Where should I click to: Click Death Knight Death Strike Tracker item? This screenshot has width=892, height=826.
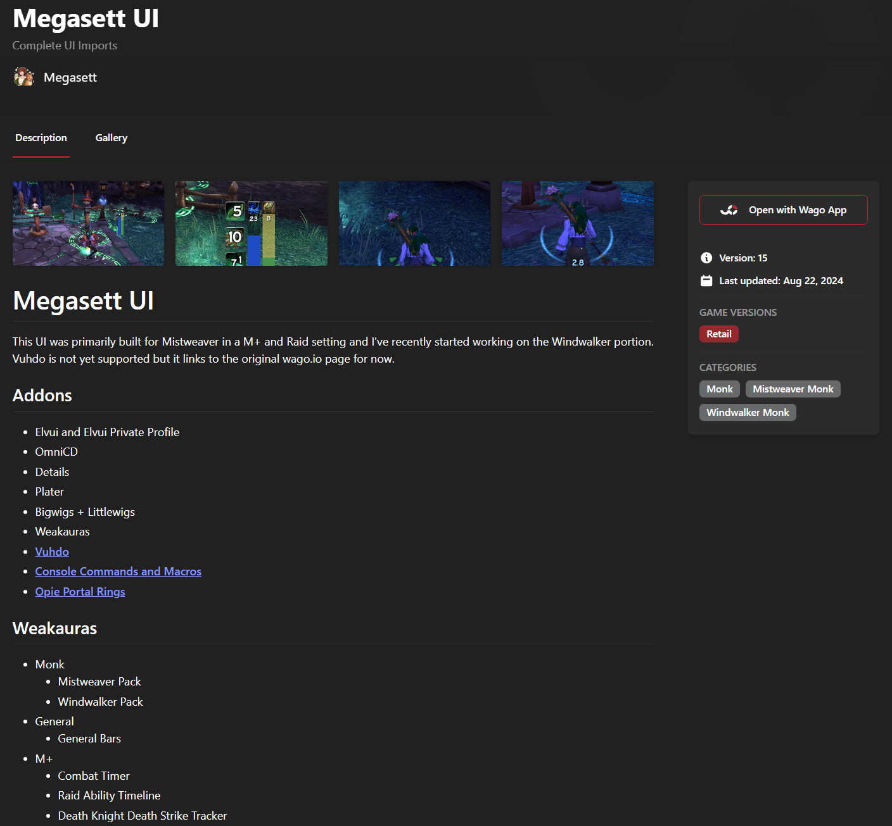point(142,816)
